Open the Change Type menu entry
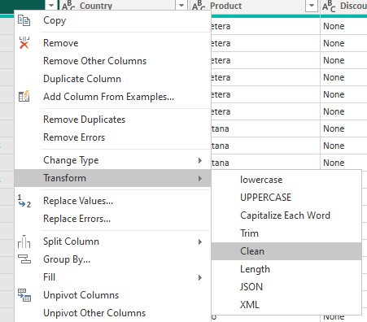The height and width of the screenshot is (322, 367). tap(112, 160)
